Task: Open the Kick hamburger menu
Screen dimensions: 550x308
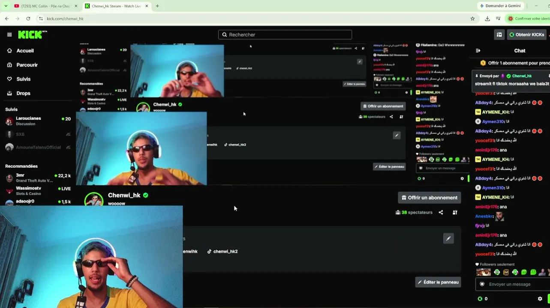Action: [9, 35]
